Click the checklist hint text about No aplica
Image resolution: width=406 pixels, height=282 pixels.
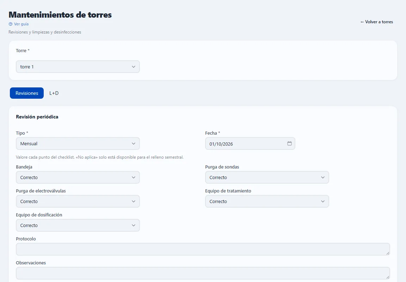[x=100, y=157]
